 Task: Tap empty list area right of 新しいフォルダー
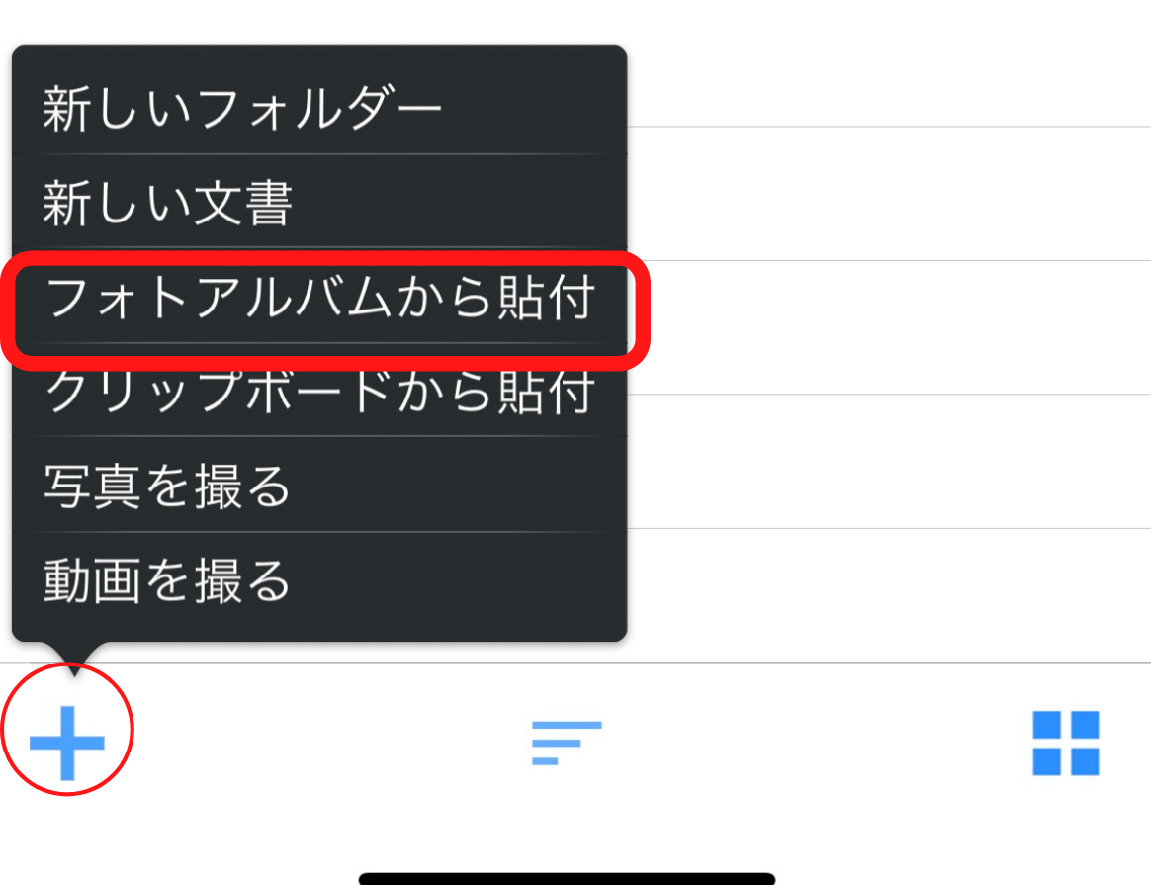click(889, 63)
